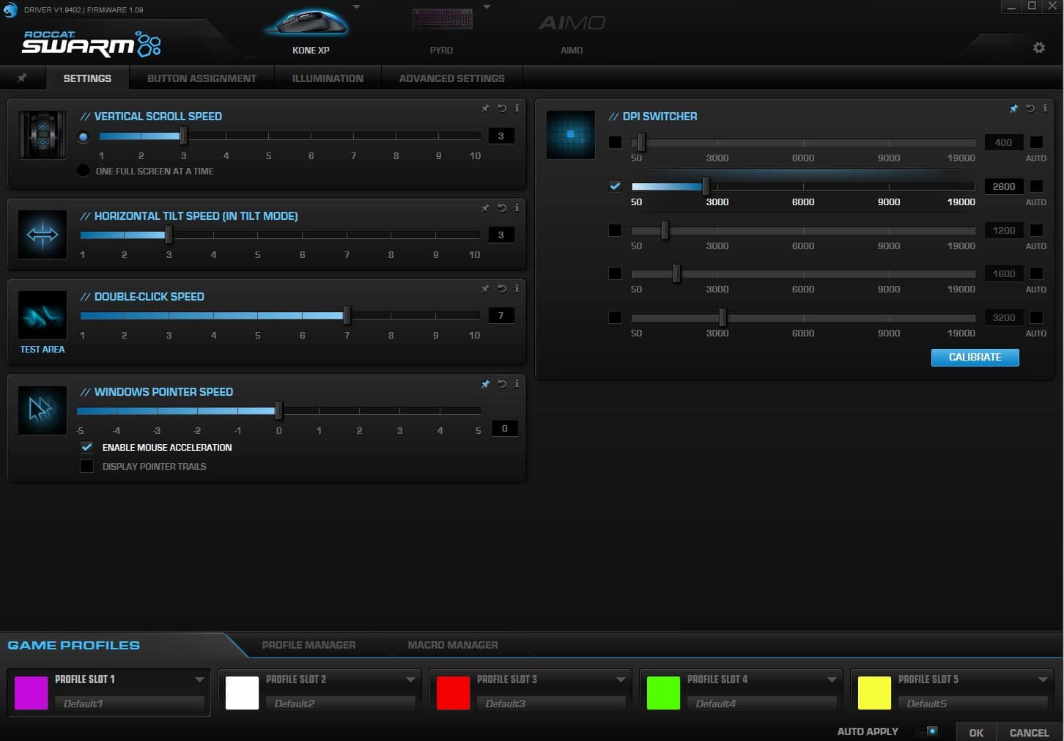The width and height of the screenshot is (1064, 741).
Task: Show info for Horizontal Tilt Speed
Action: point(517,207)
